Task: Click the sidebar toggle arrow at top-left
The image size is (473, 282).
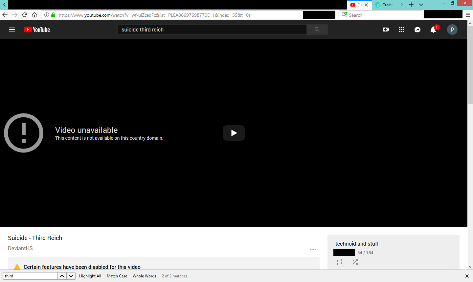Action: coord(4,5)
